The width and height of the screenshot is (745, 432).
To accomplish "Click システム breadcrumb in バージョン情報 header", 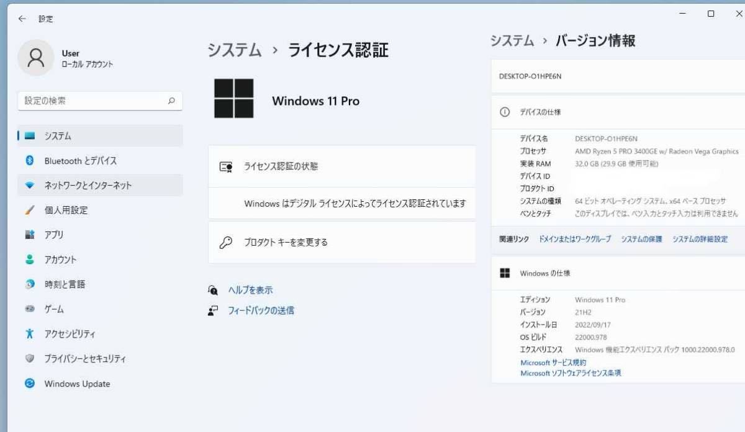I will (512, 41).
